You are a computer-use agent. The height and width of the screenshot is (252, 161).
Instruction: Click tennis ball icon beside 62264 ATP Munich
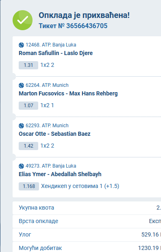coord(21,85)
